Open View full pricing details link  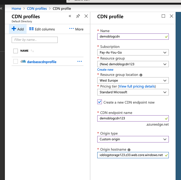point(137,86)
